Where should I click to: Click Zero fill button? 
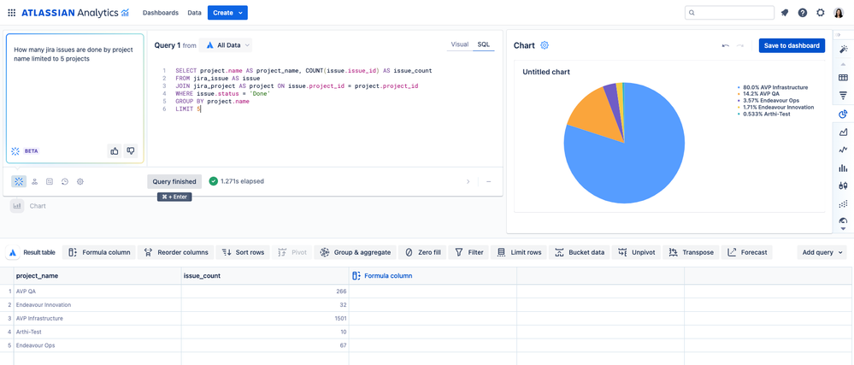(x=422, y=252)
